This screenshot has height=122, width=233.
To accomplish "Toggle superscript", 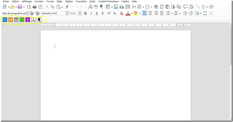I will click(x=109, y=13).
